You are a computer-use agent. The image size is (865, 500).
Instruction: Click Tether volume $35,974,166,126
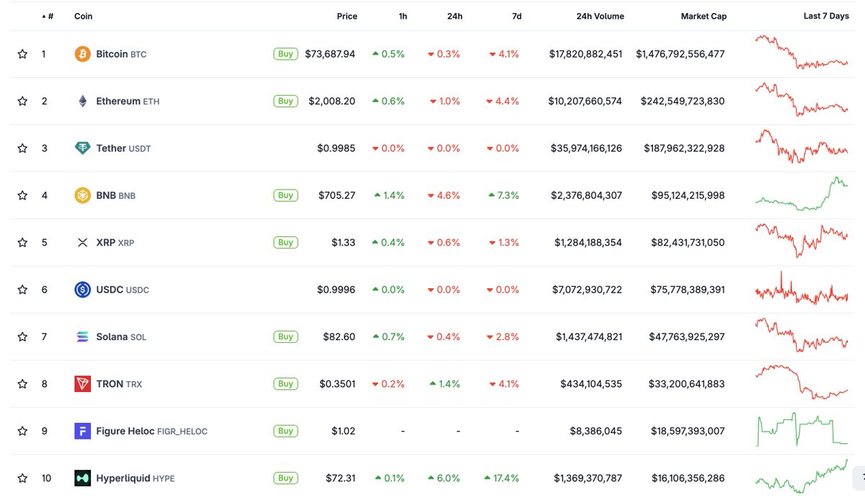[586, 148]
